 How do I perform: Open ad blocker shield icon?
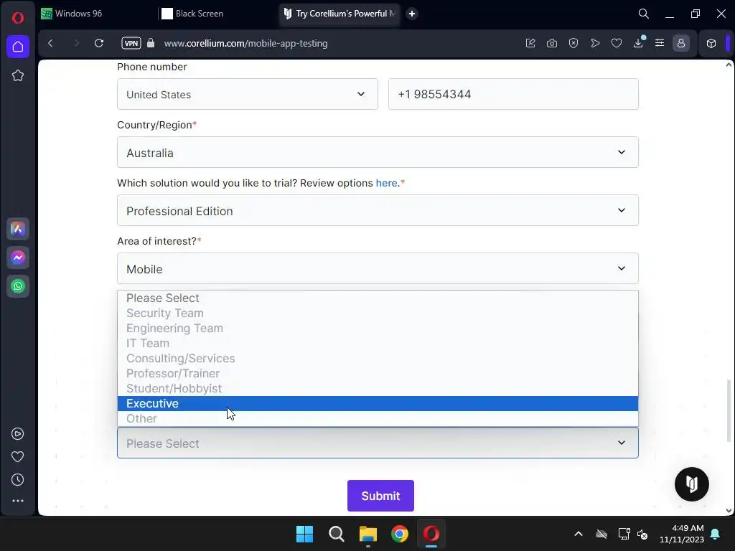574,43
